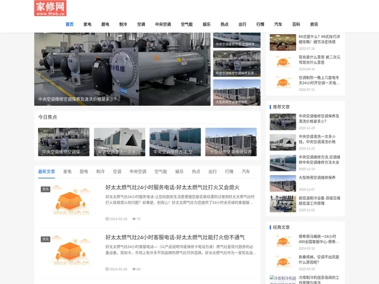Screen dimensions: 379x284
Task: Open 今日焦点 card 中央空调维修方法,空…
Action: pyautogui.click(x=175, y=142)
